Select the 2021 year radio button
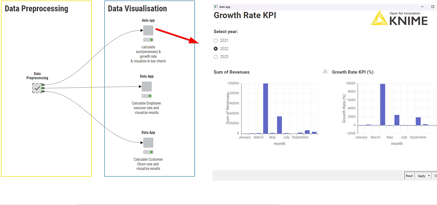 [216, 40]
